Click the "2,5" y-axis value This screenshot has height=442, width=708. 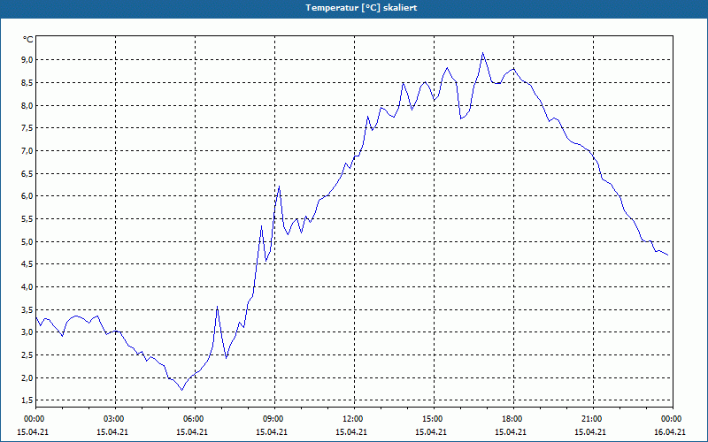tap(27, 355)
